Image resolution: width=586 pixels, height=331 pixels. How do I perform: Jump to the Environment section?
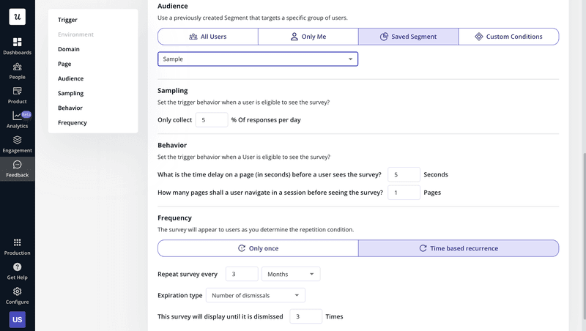(75, 34)
